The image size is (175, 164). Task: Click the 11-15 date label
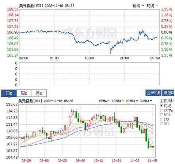point(152,161)
